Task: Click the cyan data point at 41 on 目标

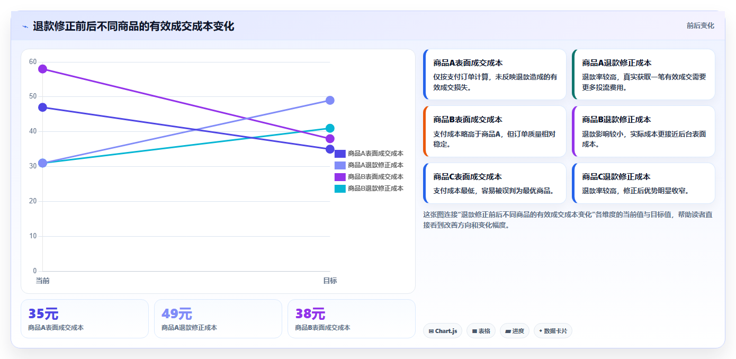Action: 330,128
